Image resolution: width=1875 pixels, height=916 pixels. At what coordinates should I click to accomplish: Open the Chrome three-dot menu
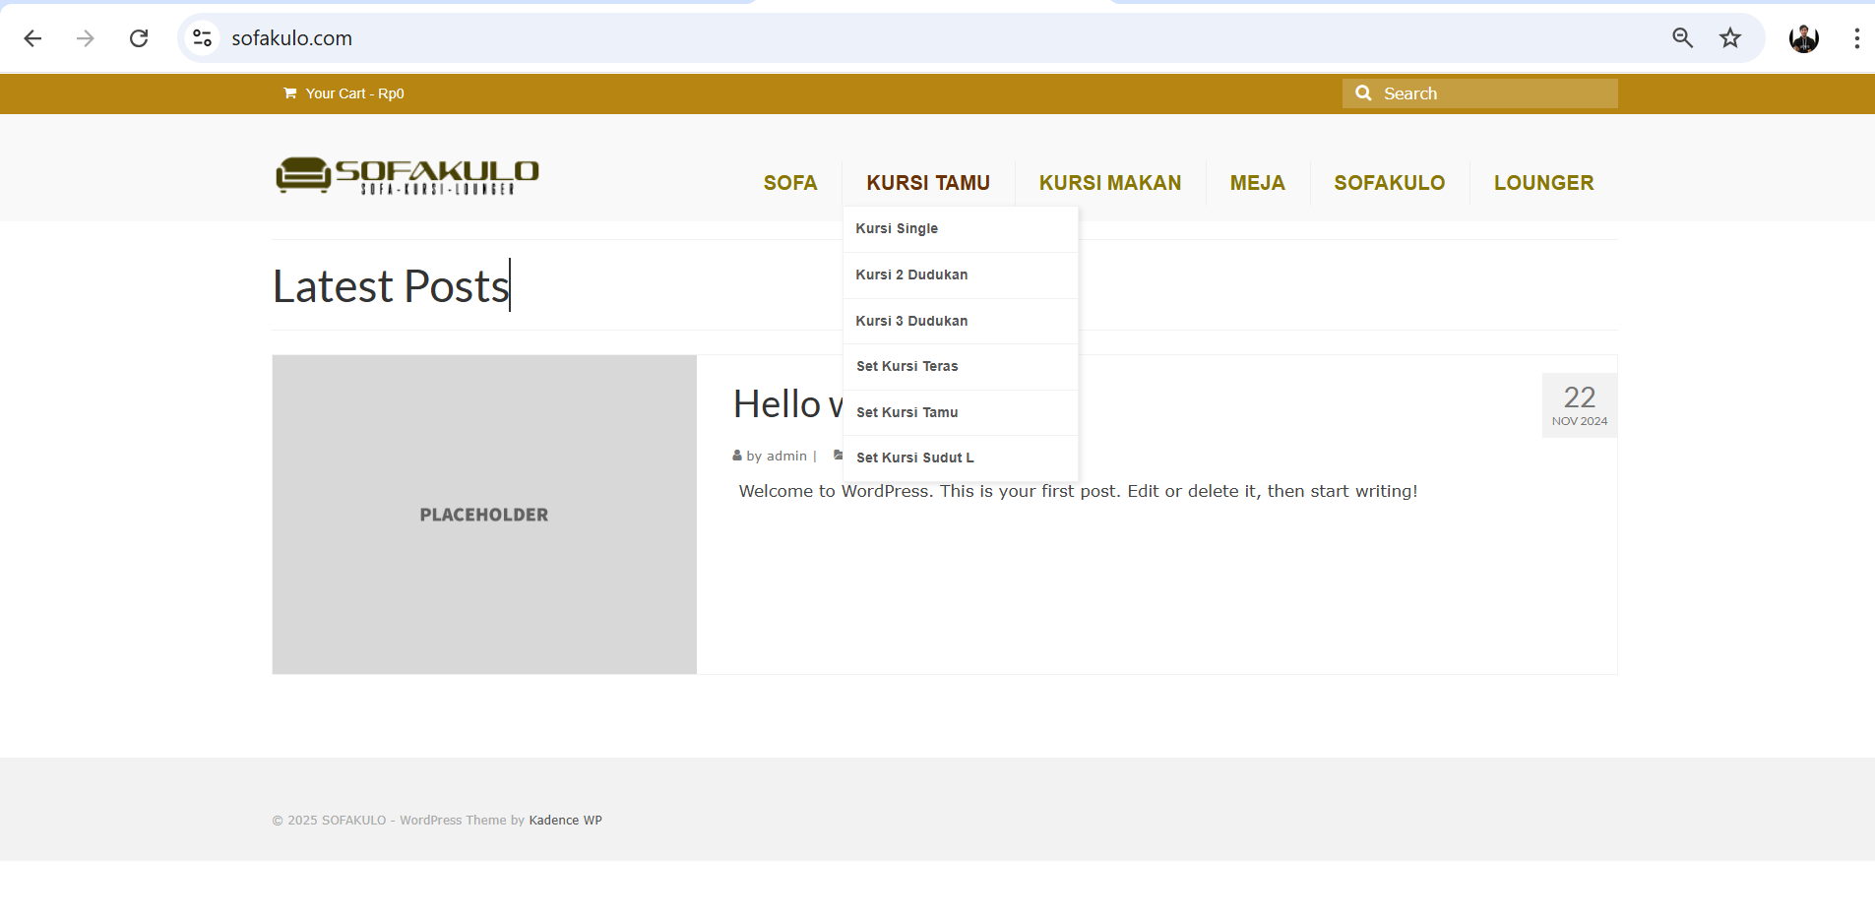coord(1856,38)
